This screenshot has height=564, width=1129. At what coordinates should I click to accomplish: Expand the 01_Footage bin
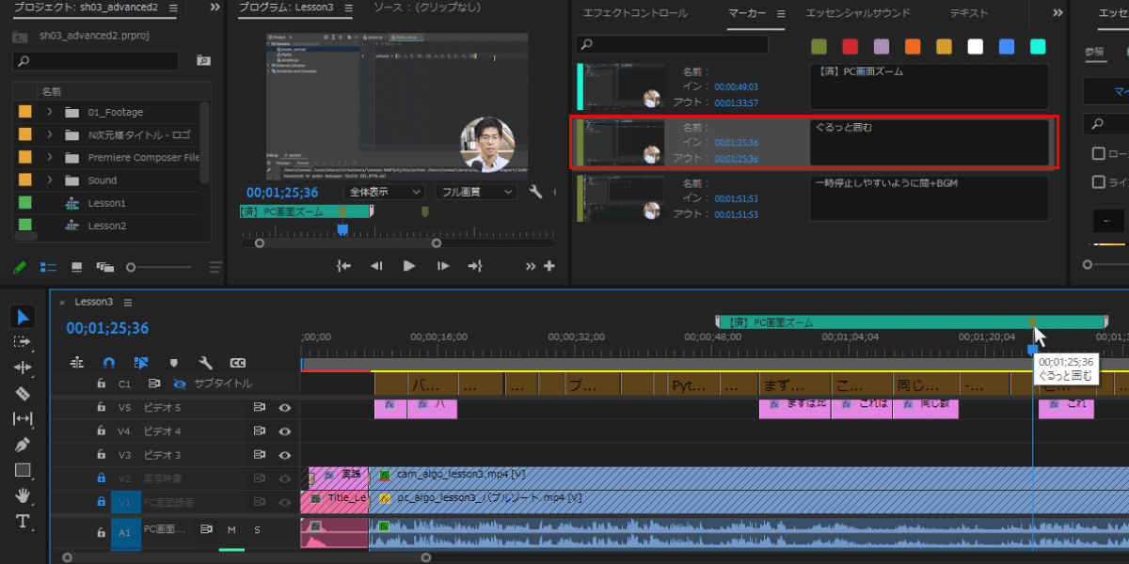pos(49,112)
